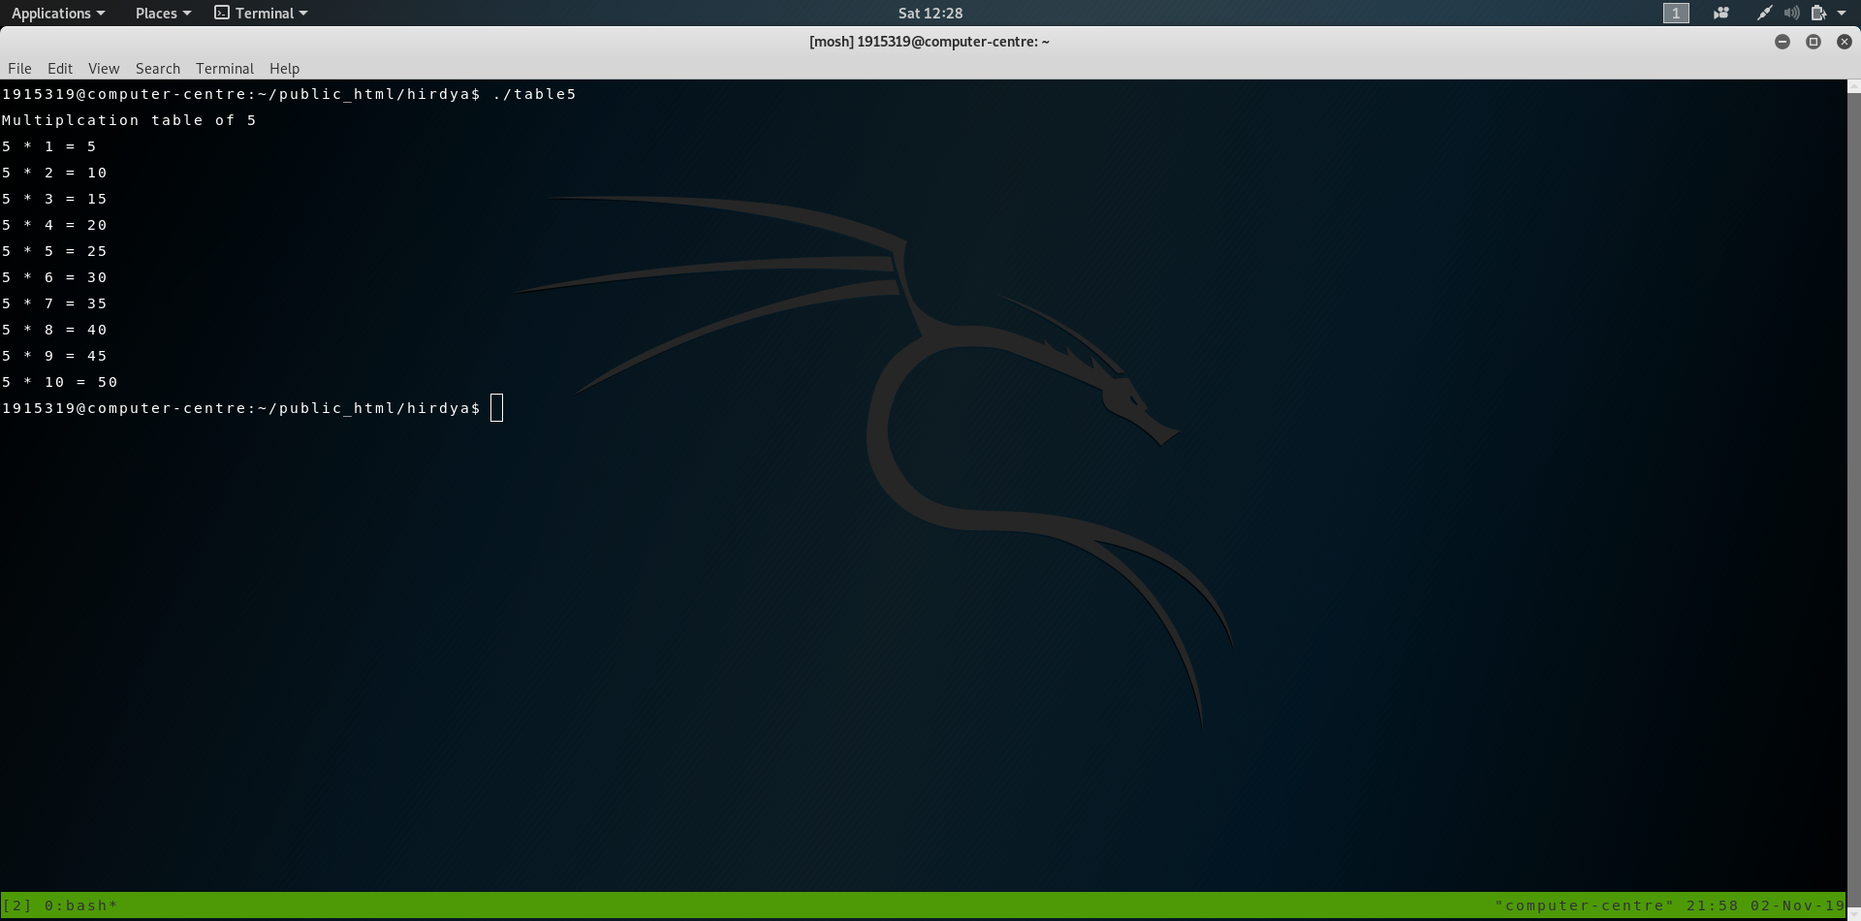Click the volume speaker icon
Screen dimensions: 1861x921
click(x=1792, y=13)
